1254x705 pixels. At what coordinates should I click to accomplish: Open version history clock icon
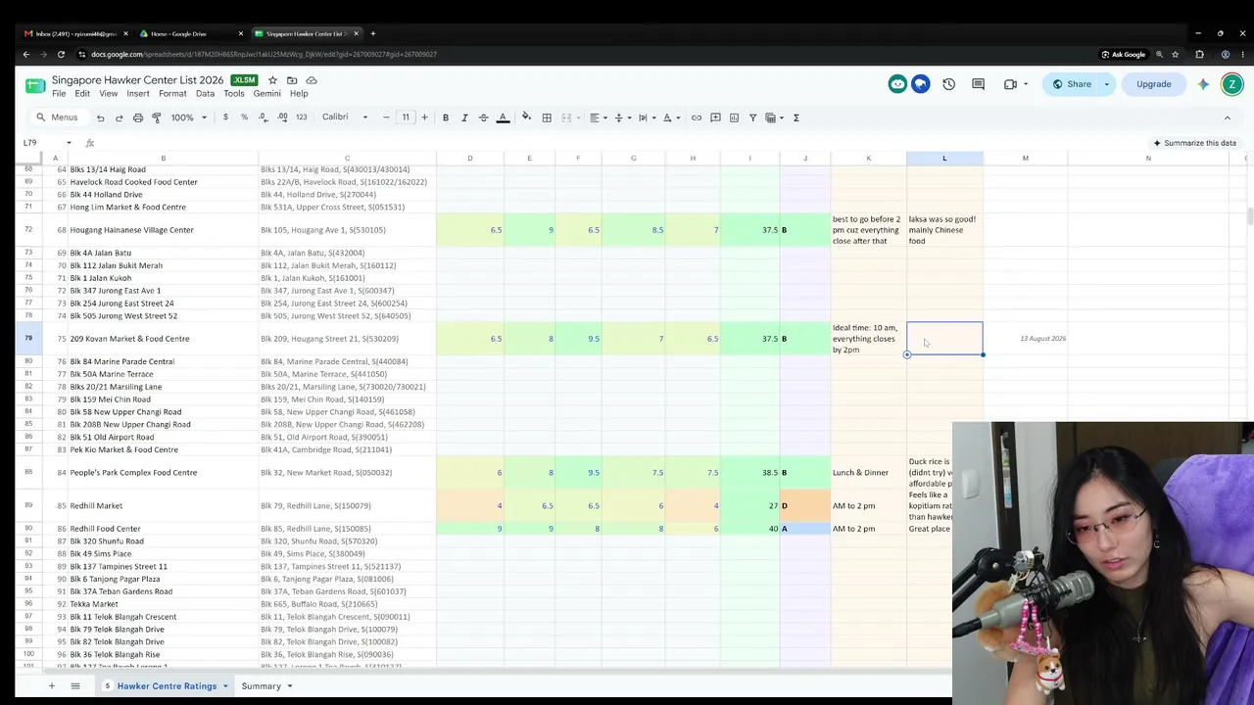click(948, 84)
